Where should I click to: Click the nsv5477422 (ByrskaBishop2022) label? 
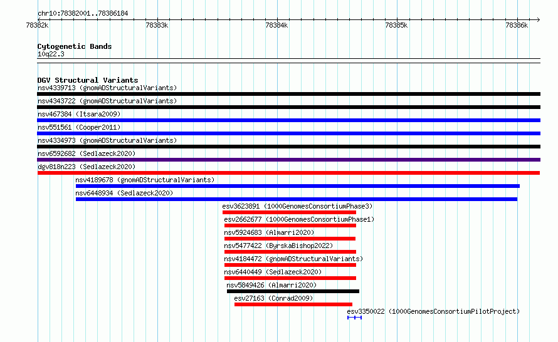point(278,246)
